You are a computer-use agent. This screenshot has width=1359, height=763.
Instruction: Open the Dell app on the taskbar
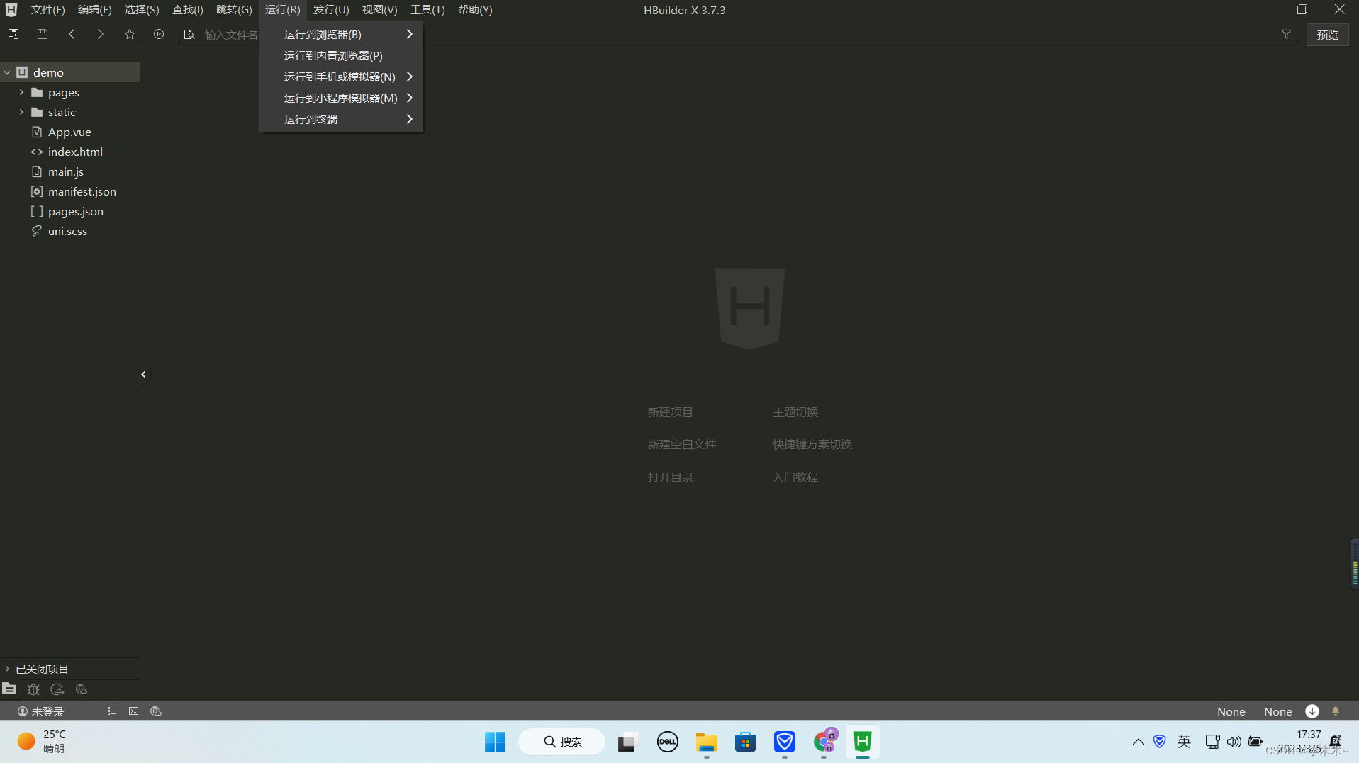(x=667, y=742)
